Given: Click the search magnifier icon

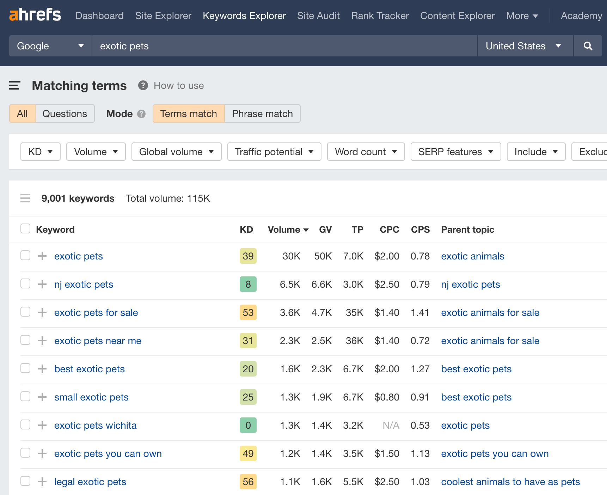Looking at the screenshot, I should (x=588, y=46).
